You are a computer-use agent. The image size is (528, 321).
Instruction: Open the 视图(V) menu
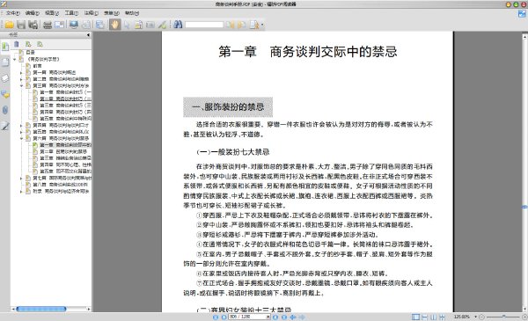[x=52, y=13]
